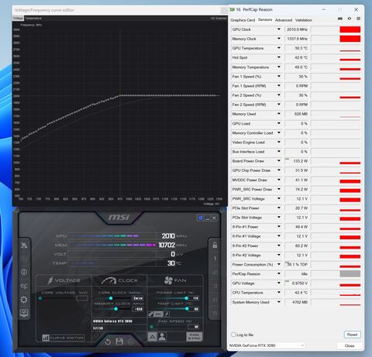Click the speedometer Clock icon in Afterburner
Viewport: 372px width, 357px height.
click(x=109, y=280)
